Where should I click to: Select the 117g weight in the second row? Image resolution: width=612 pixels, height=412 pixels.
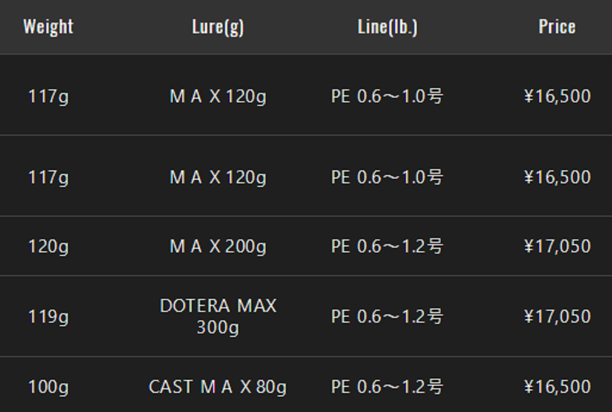pyautogui.click(x=48, y=177)
